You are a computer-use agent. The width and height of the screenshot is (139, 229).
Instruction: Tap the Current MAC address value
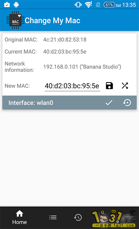pyautogui.click(x=65, y=51)
